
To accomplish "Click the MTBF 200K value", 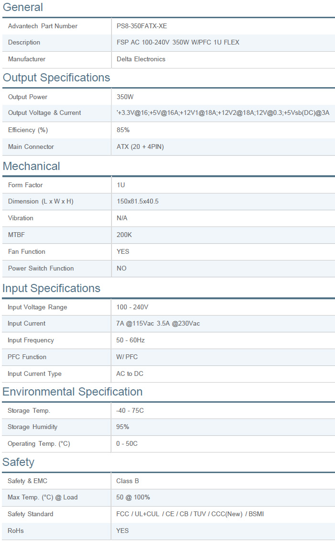I will point(124,235).
